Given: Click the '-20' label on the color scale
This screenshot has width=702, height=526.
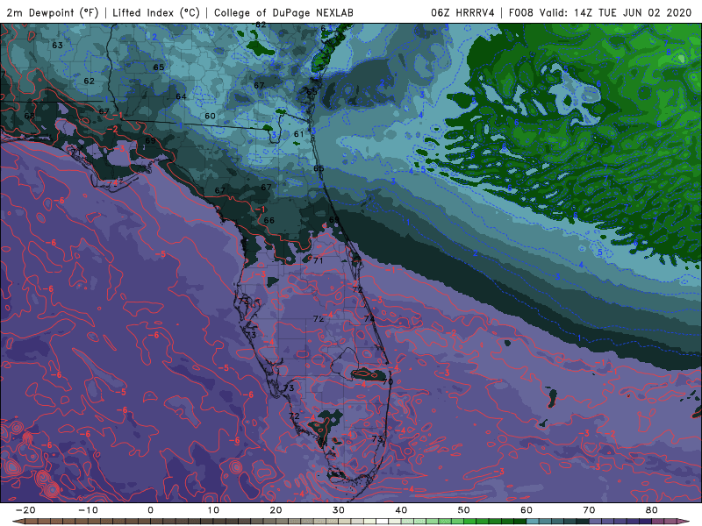Looking at the screenshot, I should 25,510.
